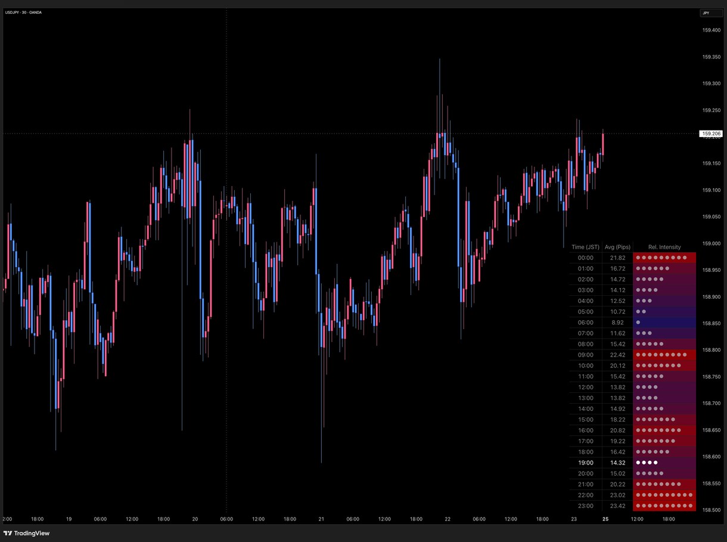Screen dimensions: 727x542
Task: Select the 159.050 price axis label
Action: pyautogui.click(x=712, y=217)
